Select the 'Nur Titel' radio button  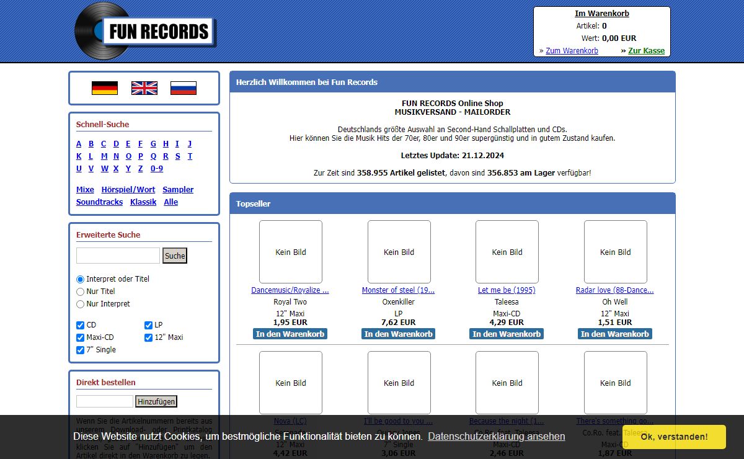coord(80,292)
